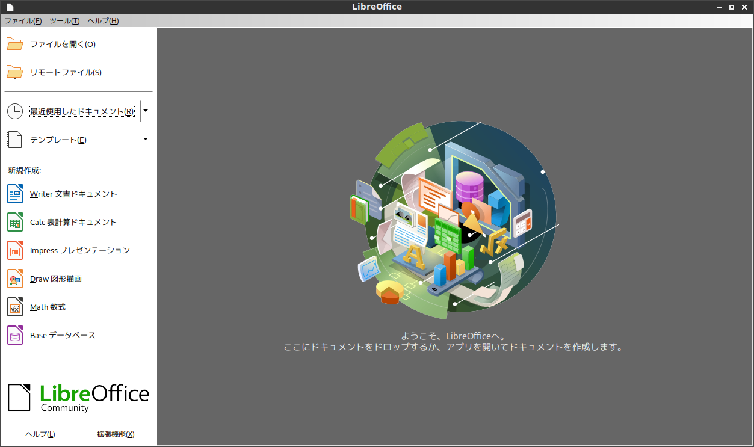
Task: Open 拡張機能(X) extensions button
Action: point(116,434)
